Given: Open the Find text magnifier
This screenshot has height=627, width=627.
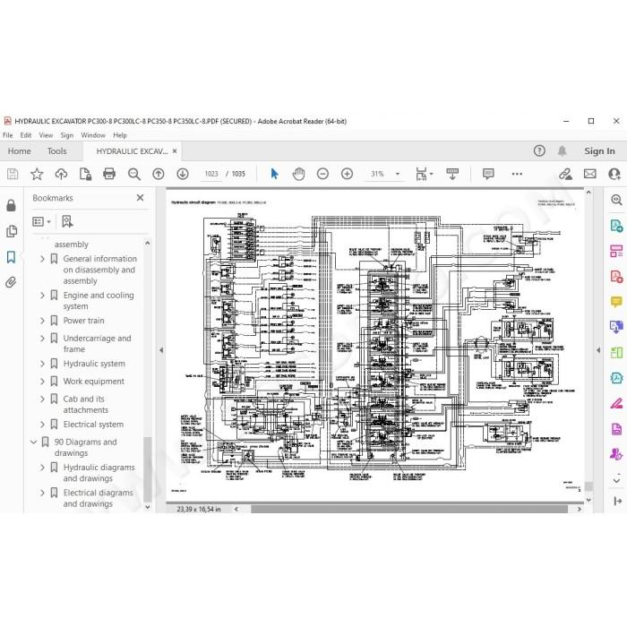Looking at the screenshot, I should [134, 174].
